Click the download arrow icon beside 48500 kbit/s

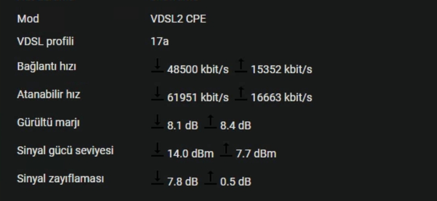click(x=157, y=65)
